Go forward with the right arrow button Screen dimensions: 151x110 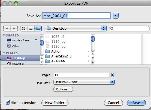14,29
